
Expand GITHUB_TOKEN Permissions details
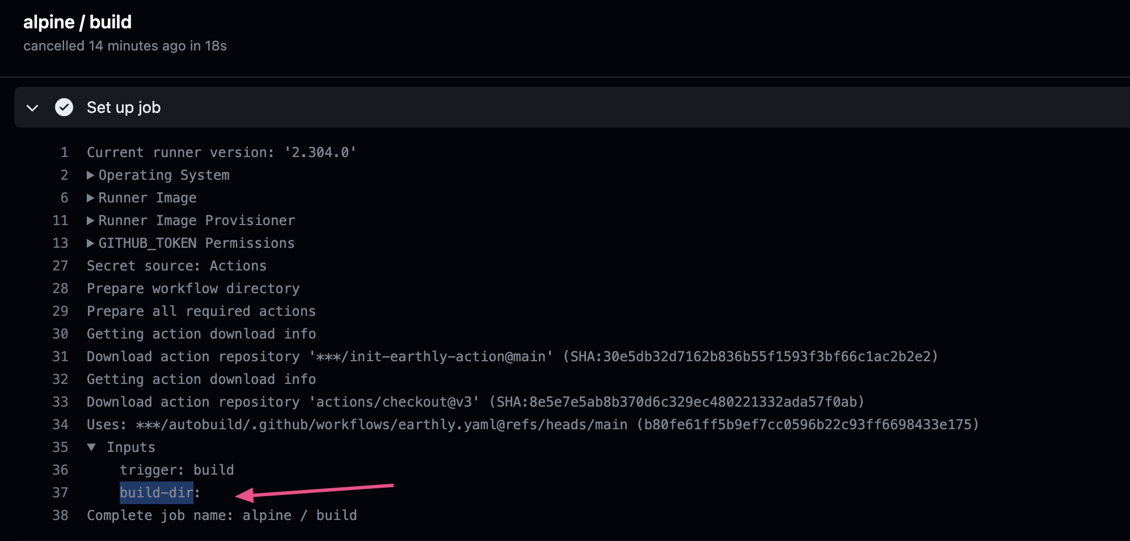point(90,243)
